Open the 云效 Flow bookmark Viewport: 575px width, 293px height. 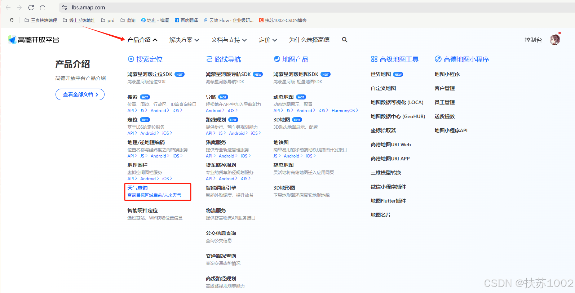[229, 21]
